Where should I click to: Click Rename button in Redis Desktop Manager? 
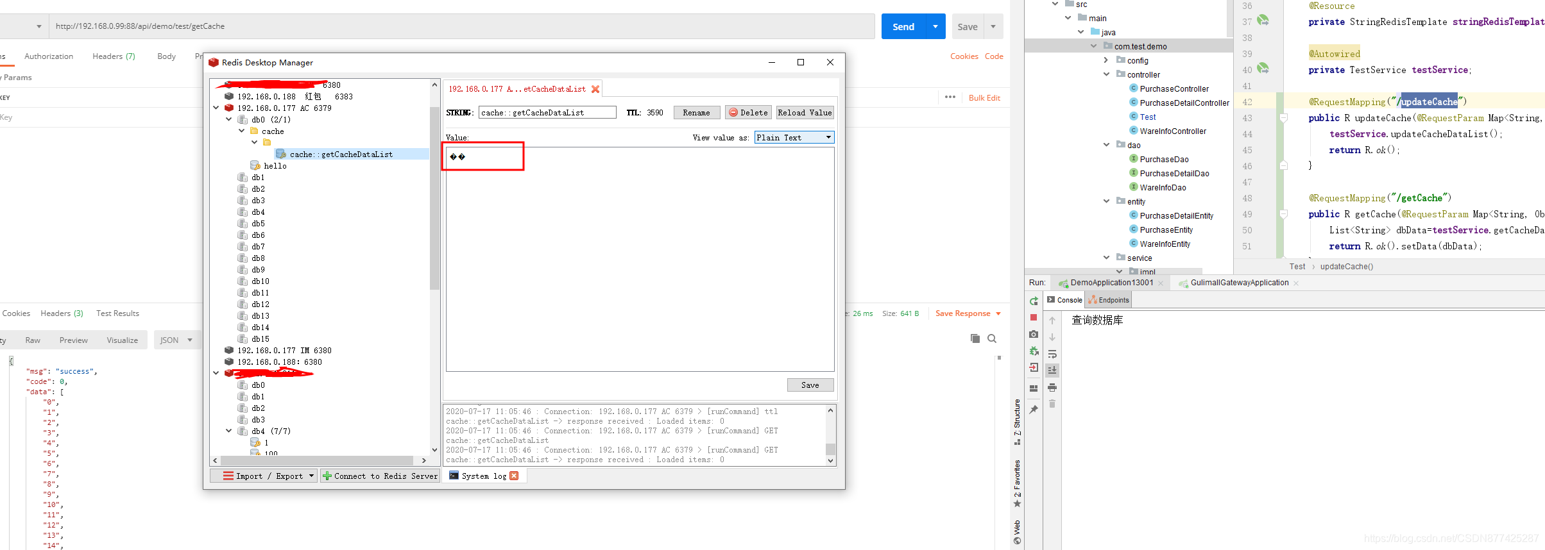click(696, 113)
